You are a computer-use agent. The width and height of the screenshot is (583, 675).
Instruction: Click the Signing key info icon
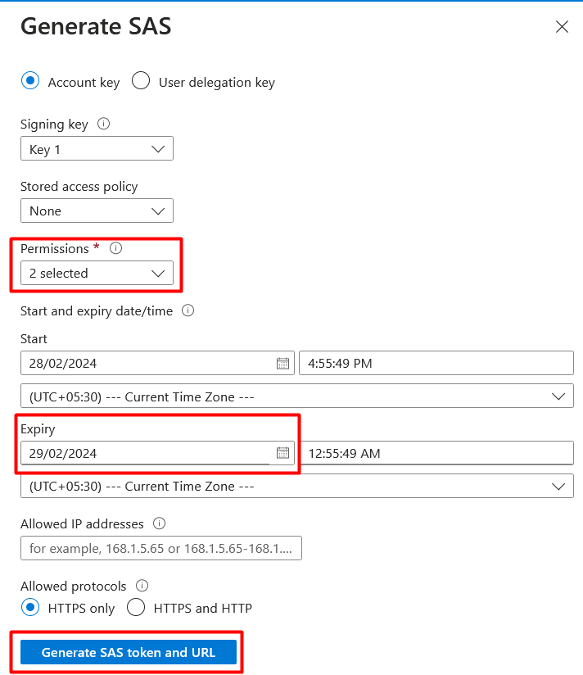103,124
